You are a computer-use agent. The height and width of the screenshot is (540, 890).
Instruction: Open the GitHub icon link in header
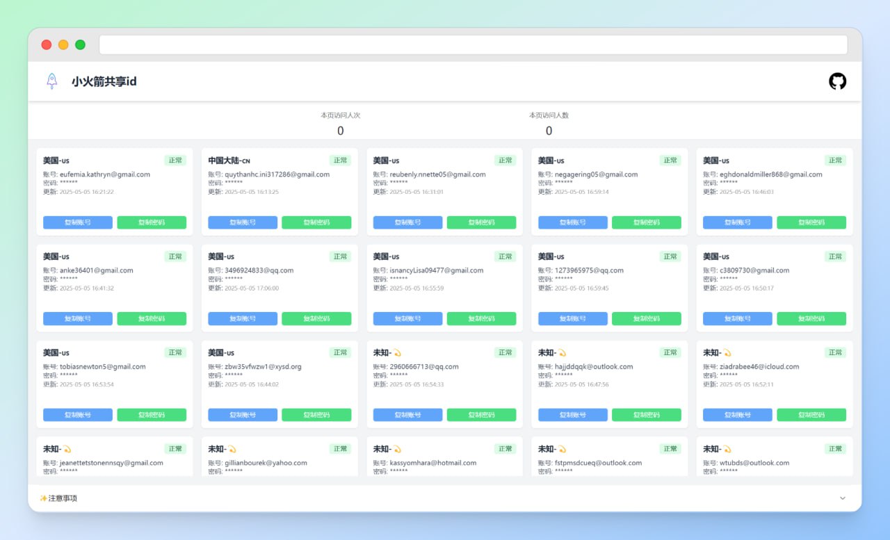pyautogui.click(x=837, y=81)
